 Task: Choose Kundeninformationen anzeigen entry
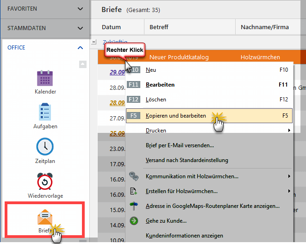(209, 236)
